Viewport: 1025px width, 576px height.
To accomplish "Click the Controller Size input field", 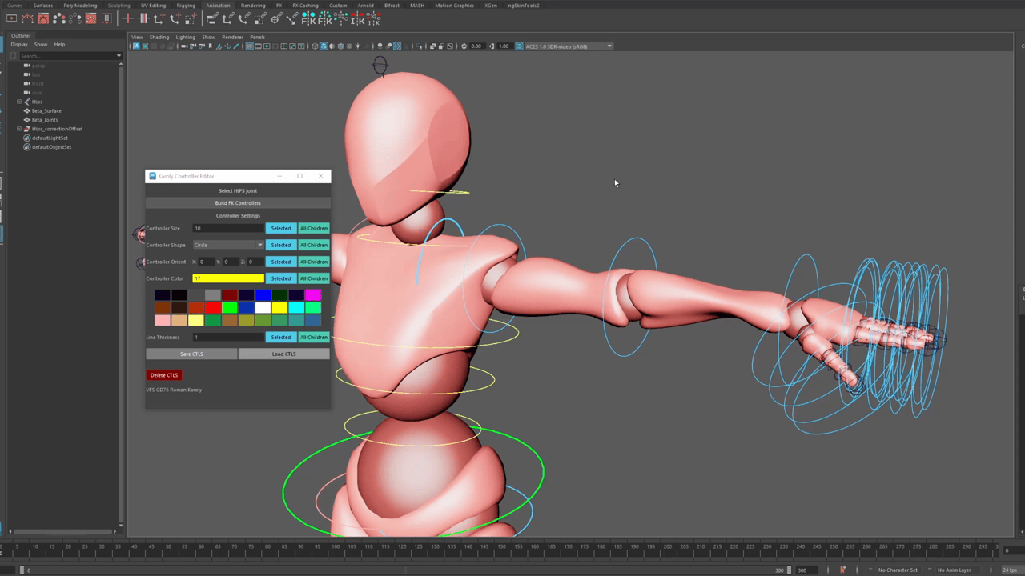I will (227, 228).
